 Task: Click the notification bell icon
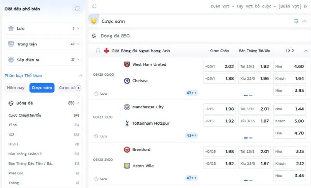94,6
